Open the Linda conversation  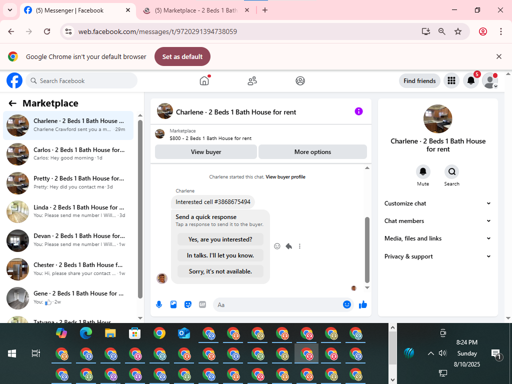coord(68,211)
